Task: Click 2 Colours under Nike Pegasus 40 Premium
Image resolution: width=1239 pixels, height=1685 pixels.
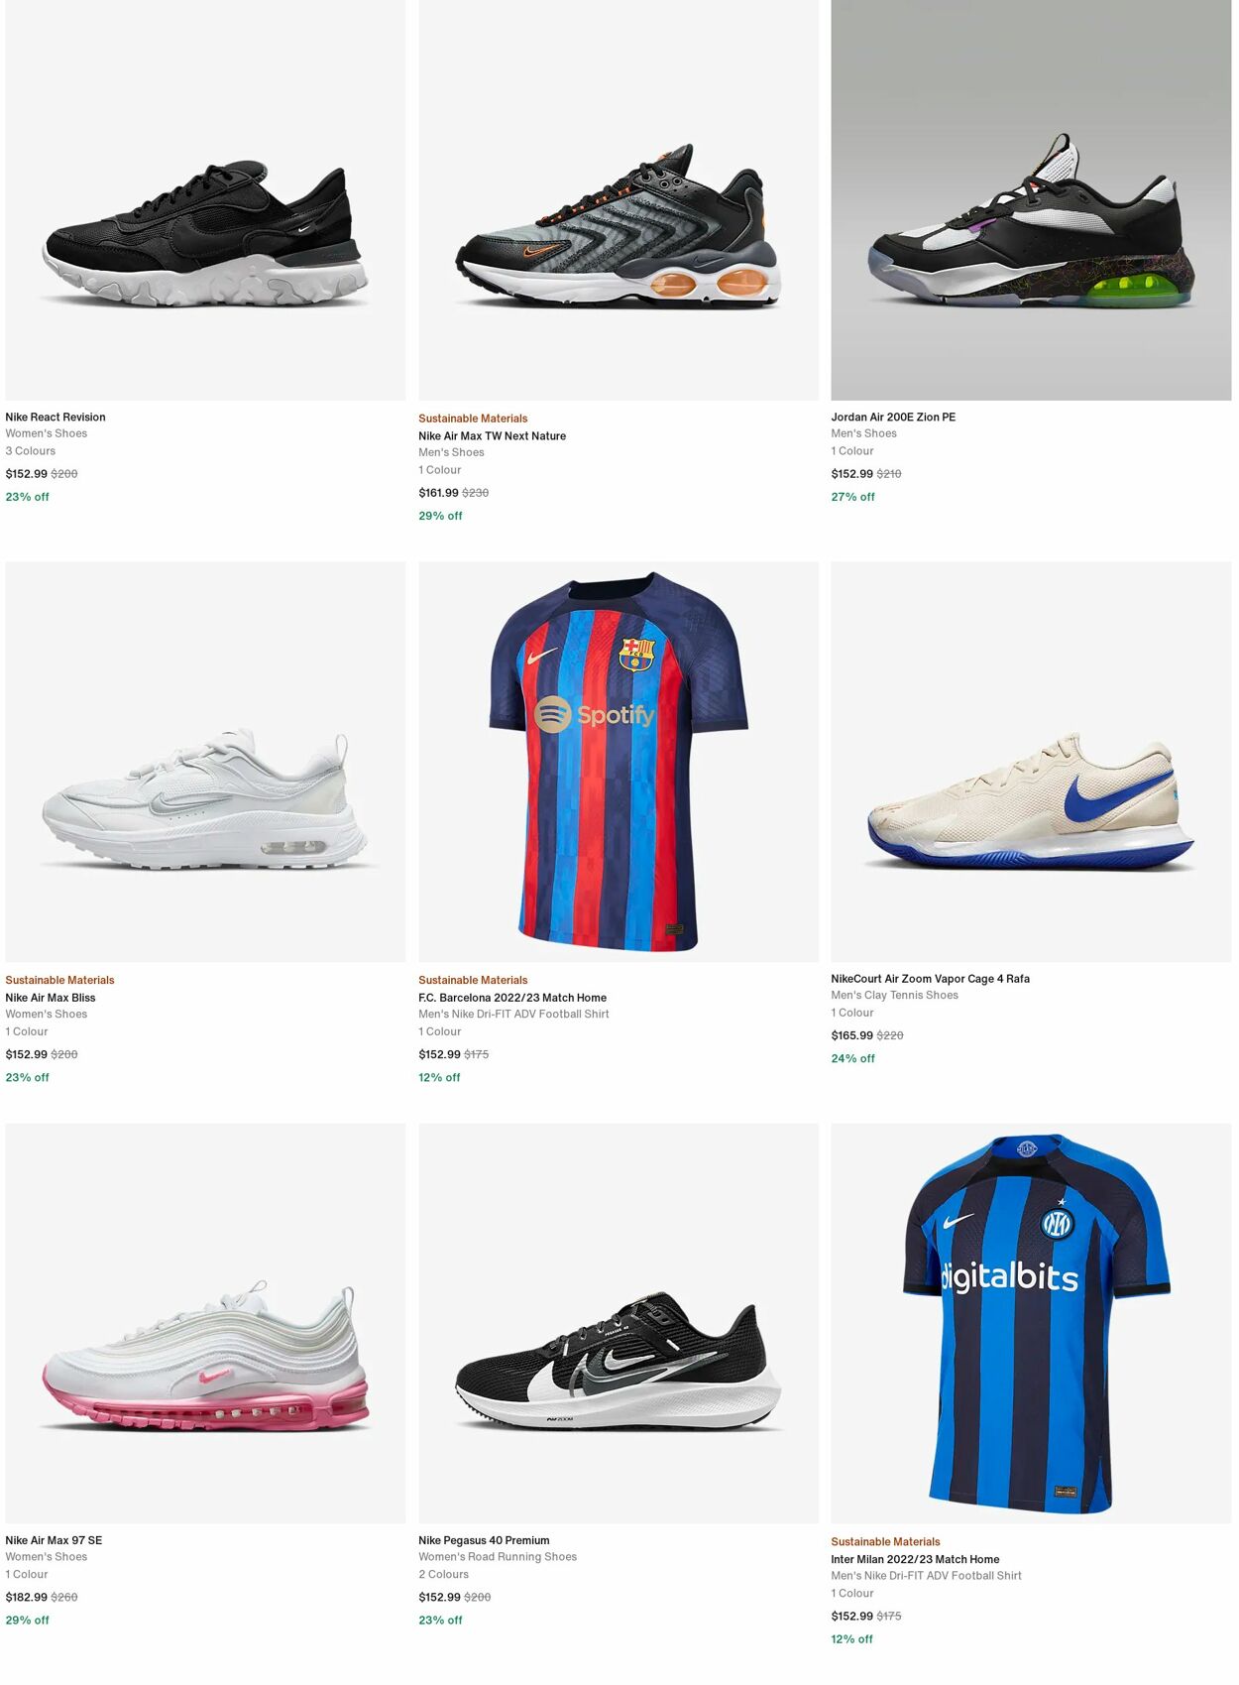Action: [x=443, y=1574]
